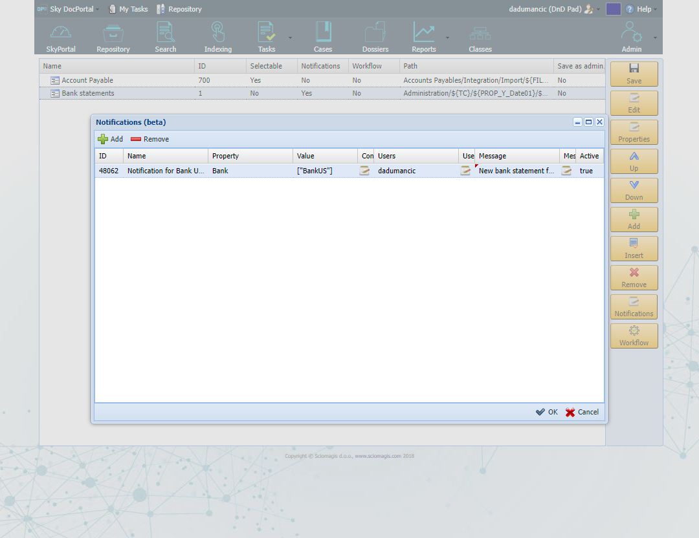Sort notifications by the Users column header

(416, 156)
